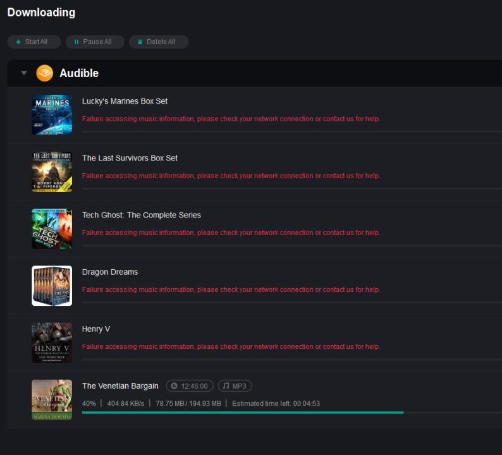Click the Start All button
Viewport: 502px width, 455px height.
tap(34, 42)
